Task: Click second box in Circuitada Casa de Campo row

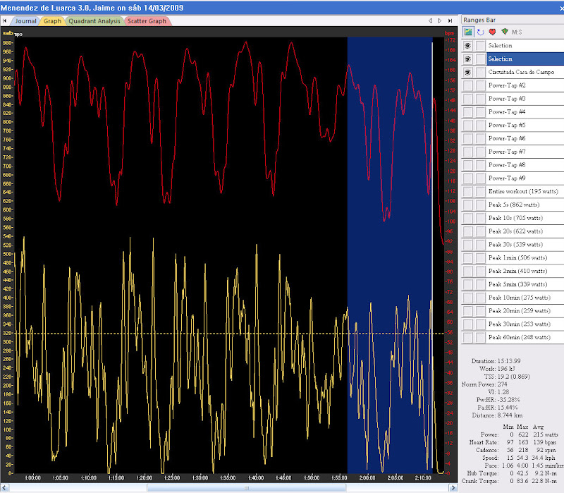Action: click(481, 73)
